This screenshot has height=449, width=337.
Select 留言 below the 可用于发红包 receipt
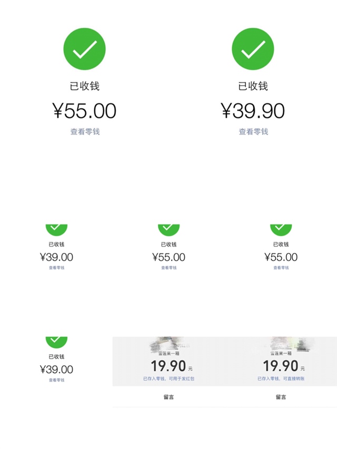pos(169,397)
